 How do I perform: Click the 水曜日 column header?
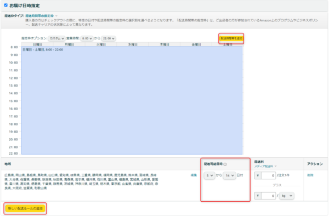coord(133,44)
